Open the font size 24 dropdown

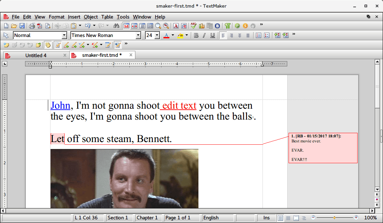click(x=157, y=35)
